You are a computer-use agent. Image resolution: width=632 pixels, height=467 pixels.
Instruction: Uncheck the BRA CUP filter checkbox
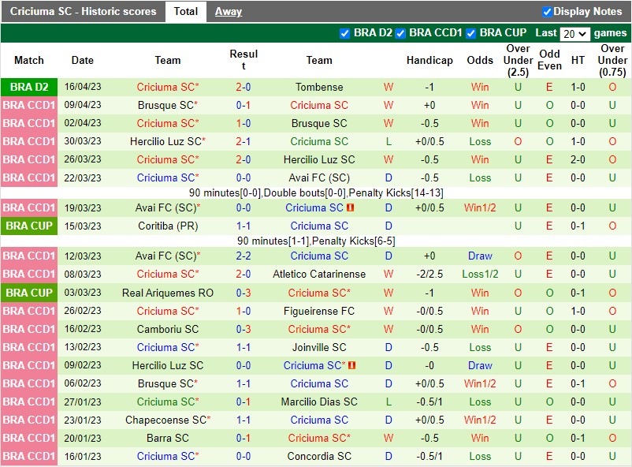click(470, 33)
